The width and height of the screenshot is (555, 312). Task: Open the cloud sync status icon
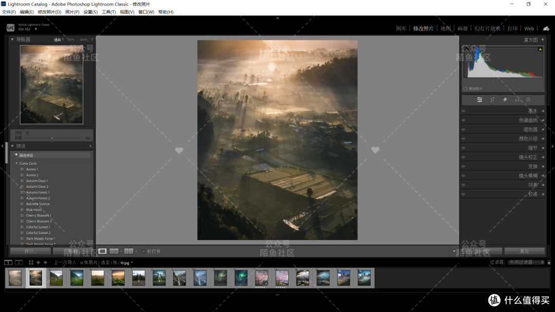(x=546, y=28)
